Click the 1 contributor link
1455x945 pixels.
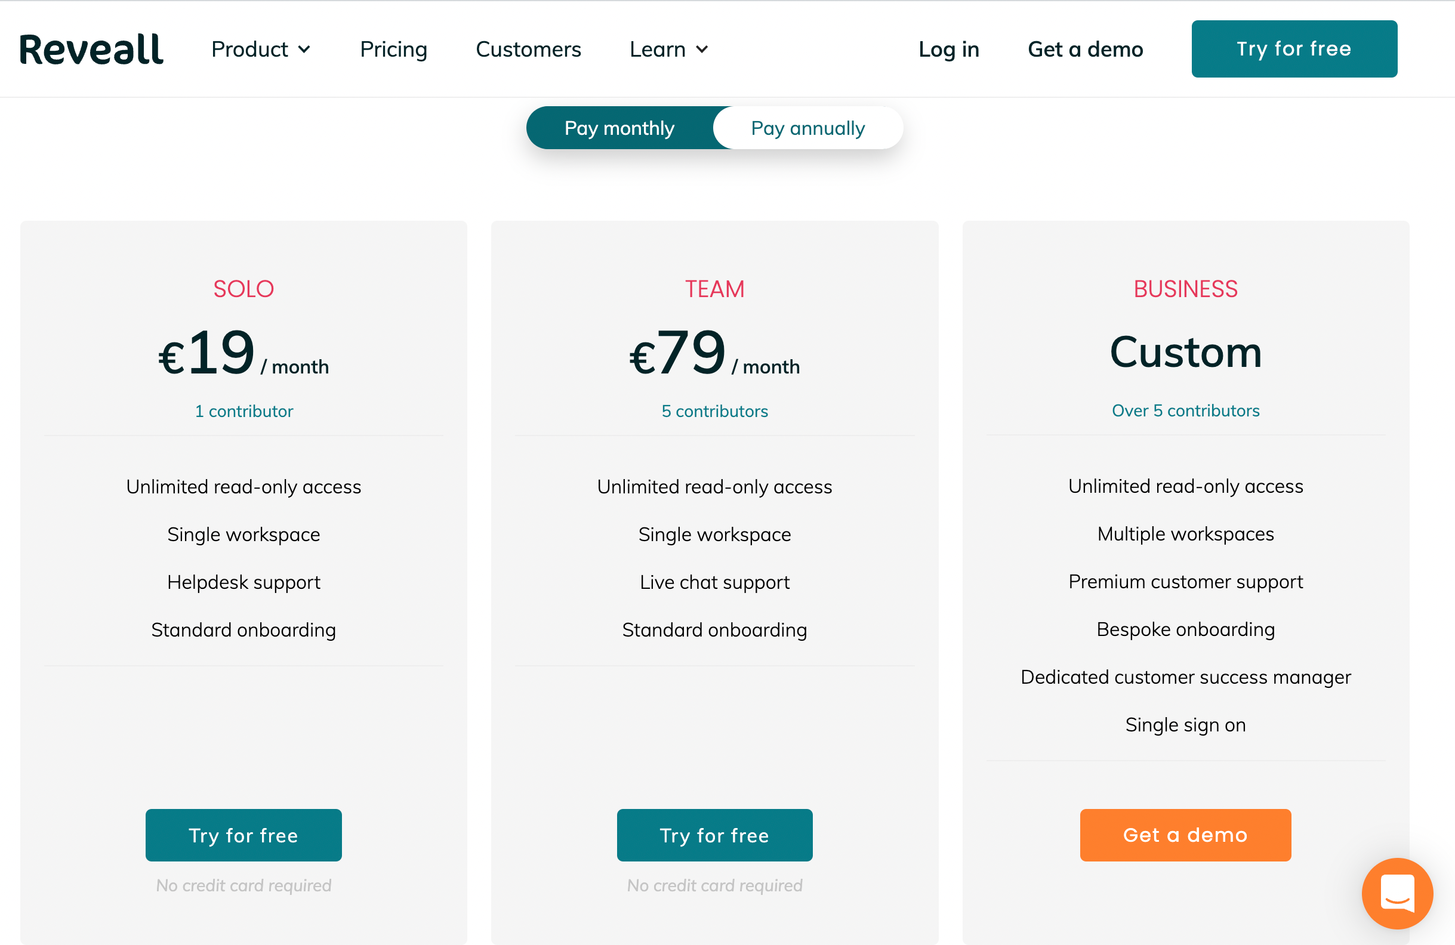click(x=244, y=411)
